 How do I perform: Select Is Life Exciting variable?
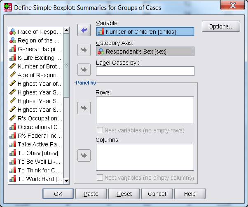pos(36,58)
